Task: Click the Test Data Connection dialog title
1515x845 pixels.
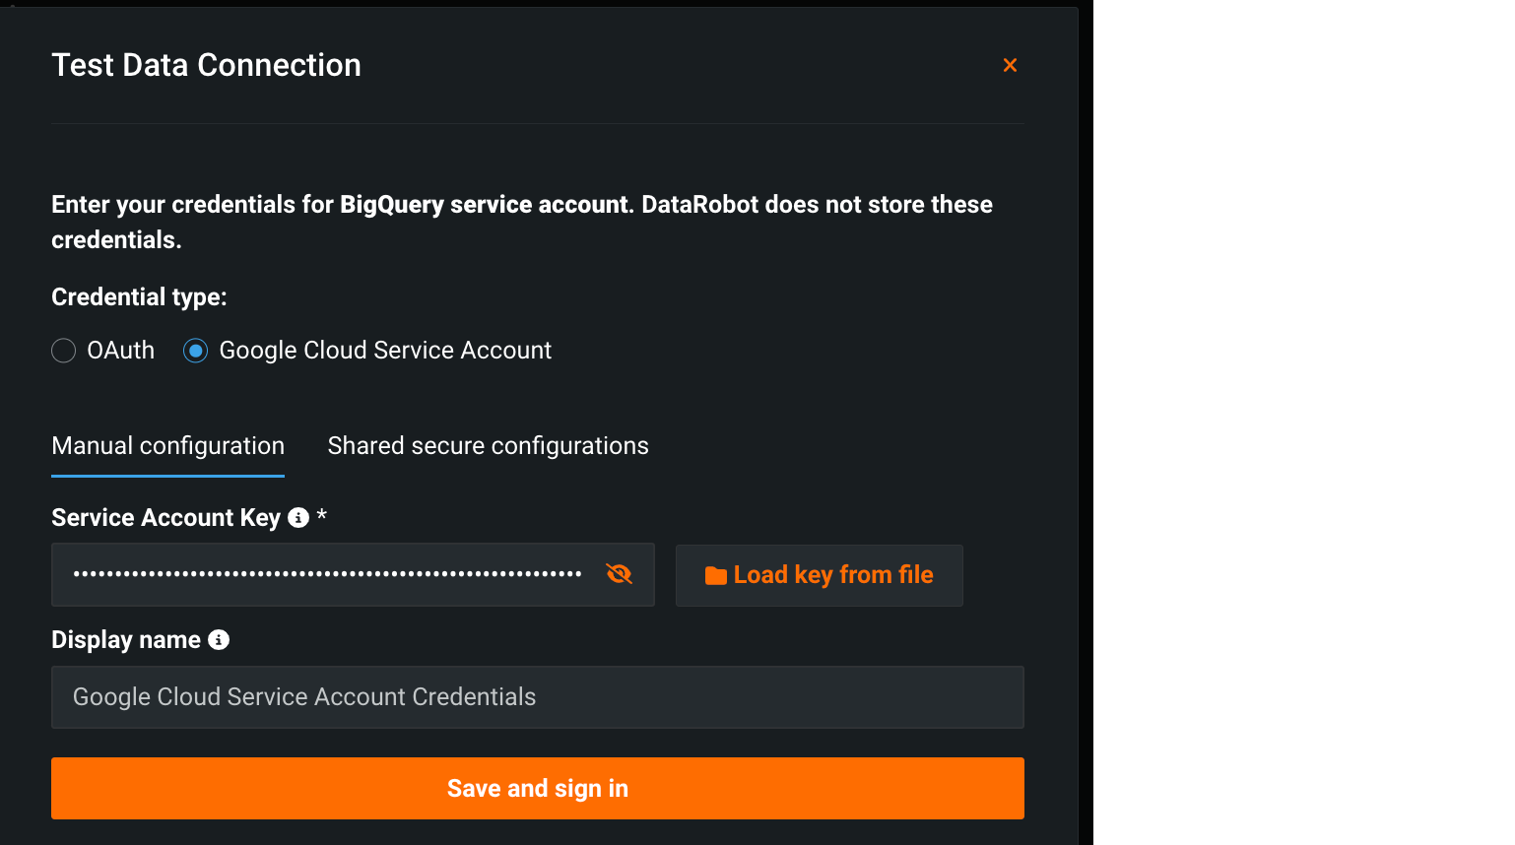Action: 206,65
